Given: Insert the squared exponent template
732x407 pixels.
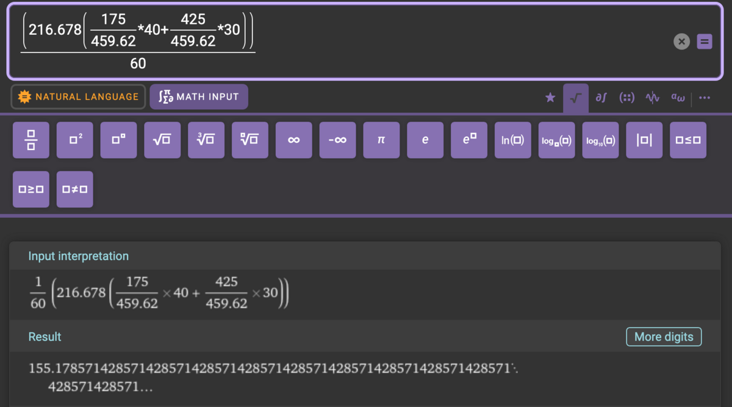Looking at the screenshot, I should point(75,140).
